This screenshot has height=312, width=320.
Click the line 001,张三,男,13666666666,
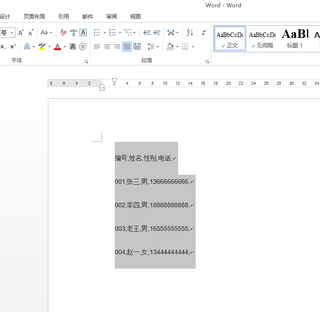pyautogui.click(x=152, y=182)
